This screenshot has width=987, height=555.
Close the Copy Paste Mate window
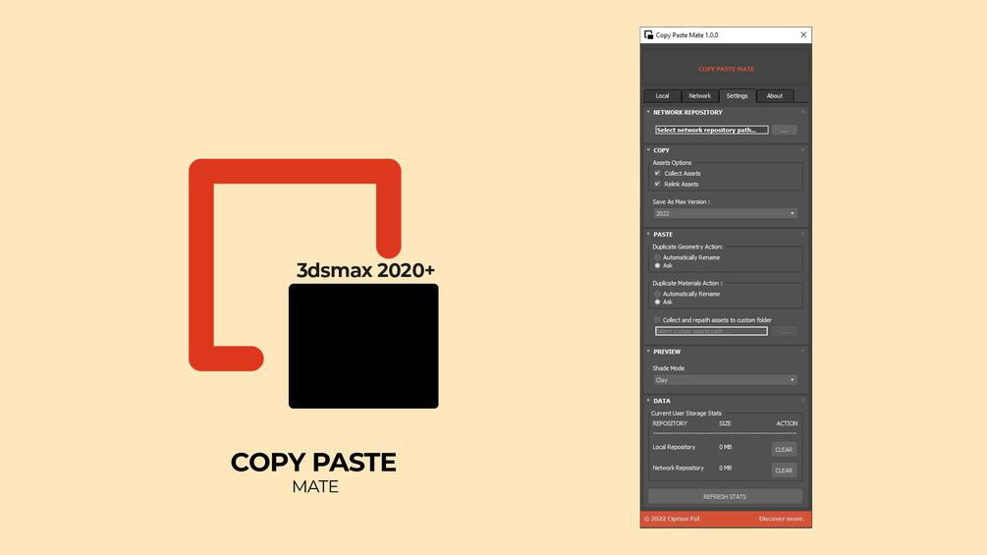[x=803, y=35]
